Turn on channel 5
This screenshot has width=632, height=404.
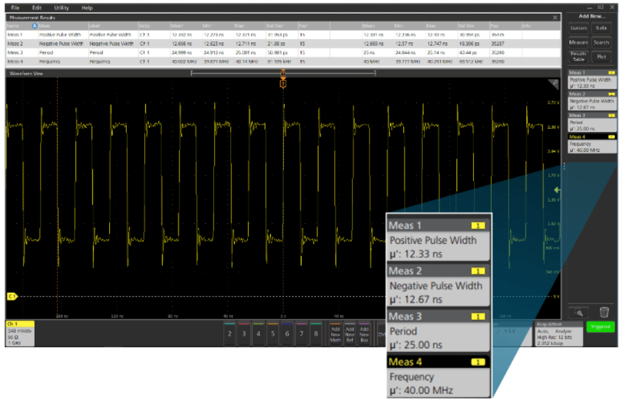pos(273,333)
